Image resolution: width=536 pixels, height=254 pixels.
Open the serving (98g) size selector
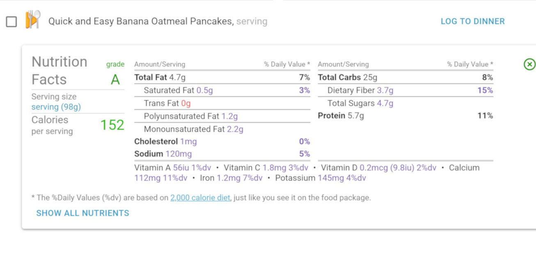coord(56,107)
